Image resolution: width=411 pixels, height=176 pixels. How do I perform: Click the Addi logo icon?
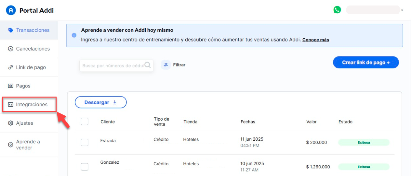coord(11,10)
